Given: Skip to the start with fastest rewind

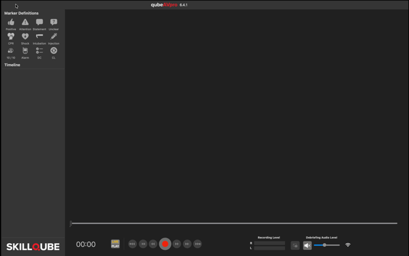Looking at the screenshot, I should 132,244.
